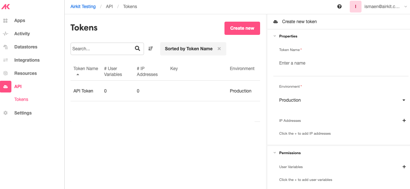
Task: Open Resources in sidebar
Action: tap(25, 73)
